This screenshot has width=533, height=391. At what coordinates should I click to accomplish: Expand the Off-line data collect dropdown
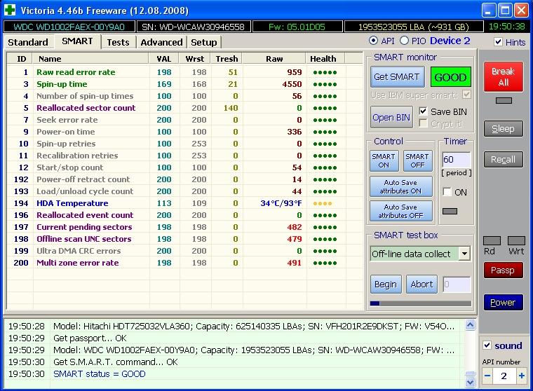tap(464, 254)
